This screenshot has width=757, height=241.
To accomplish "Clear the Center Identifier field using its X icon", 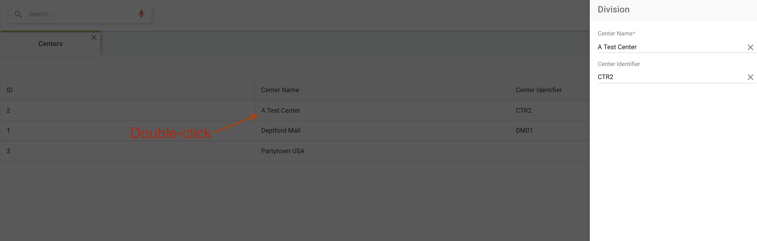I will point(751,77).
